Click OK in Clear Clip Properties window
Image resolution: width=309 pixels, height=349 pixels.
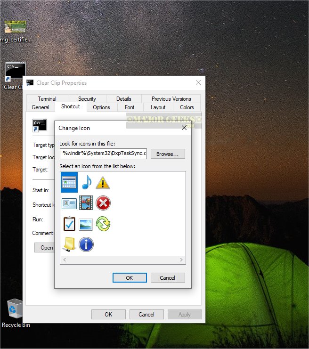[108, 314]
